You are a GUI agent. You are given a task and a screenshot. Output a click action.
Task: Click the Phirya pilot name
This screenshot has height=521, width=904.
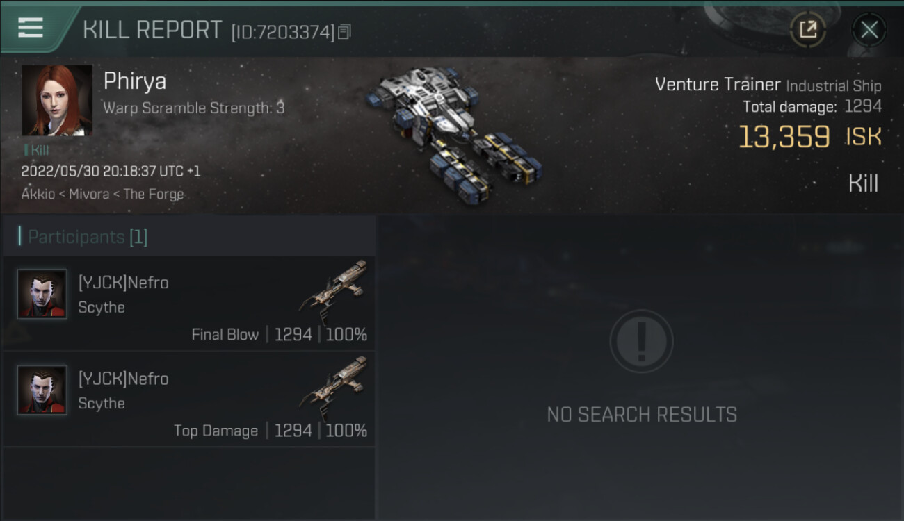(x=135, y=81)
